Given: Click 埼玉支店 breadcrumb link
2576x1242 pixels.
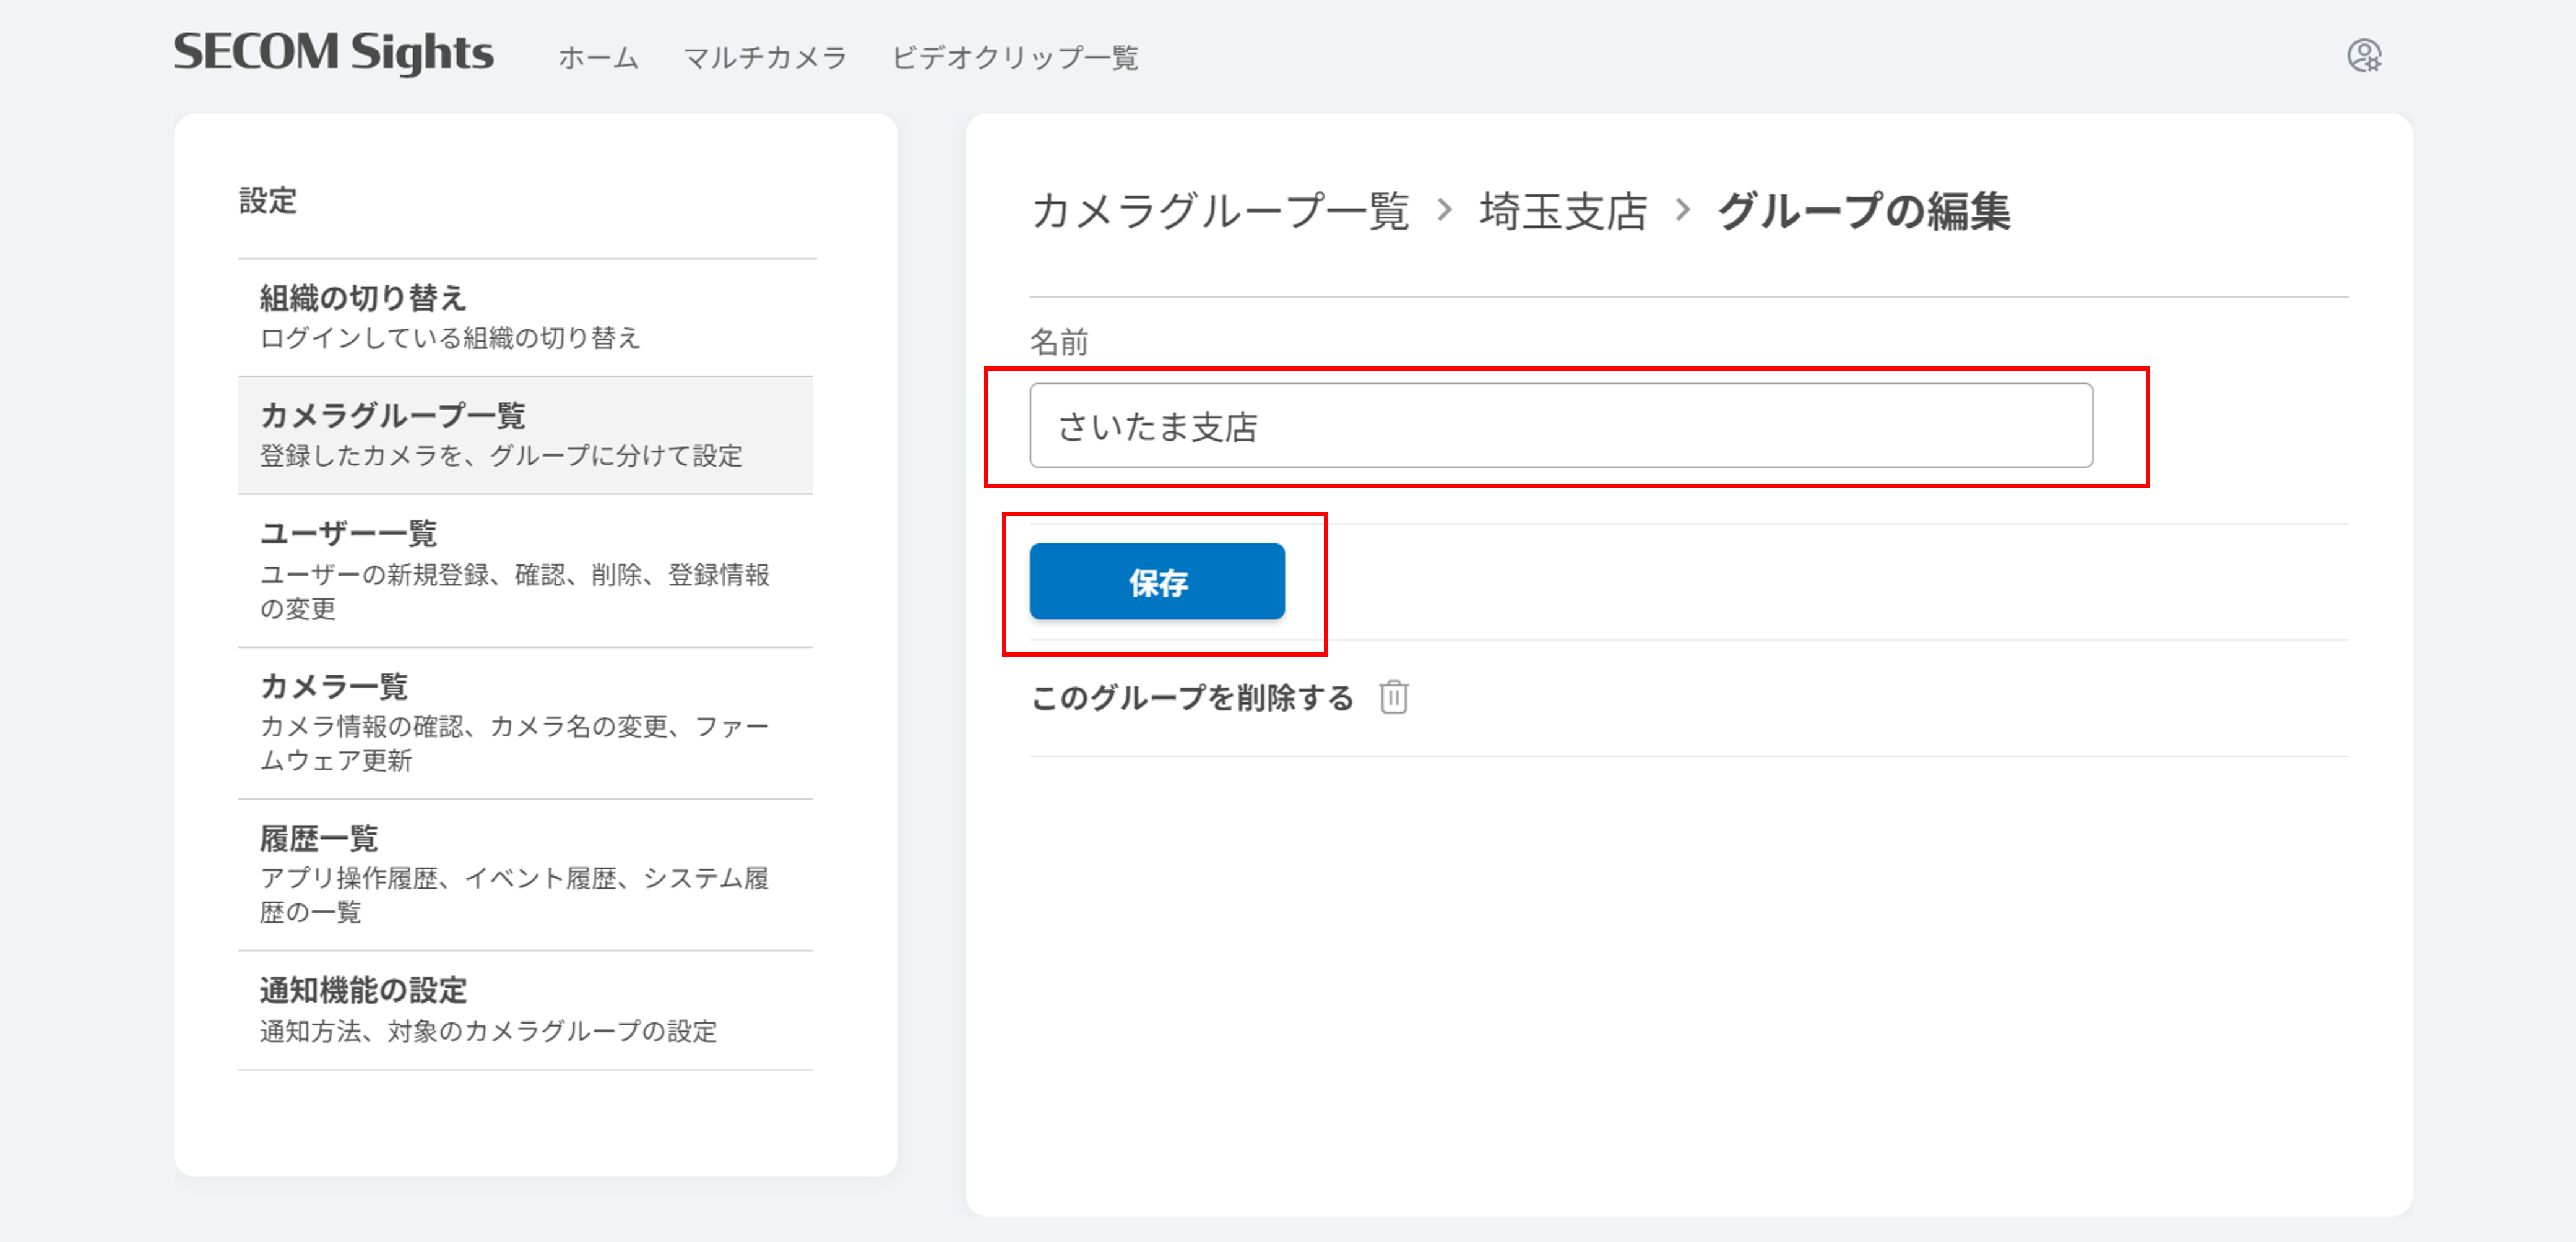Looking at the screenshot, I should point(1563,211).
